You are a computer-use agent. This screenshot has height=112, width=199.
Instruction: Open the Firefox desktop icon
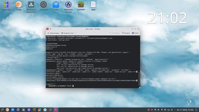(x=19, y=6)
